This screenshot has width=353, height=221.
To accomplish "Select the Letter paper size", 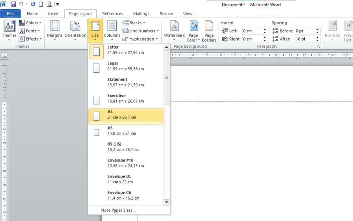I will (126, 50).
